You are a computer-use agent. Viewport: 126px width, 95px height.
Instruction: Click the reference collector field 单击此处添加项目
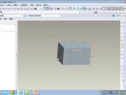44,16
